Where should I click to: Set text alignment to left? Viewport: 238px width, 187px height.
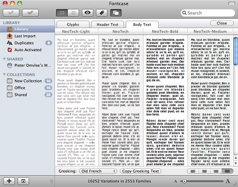pos(193,171)
